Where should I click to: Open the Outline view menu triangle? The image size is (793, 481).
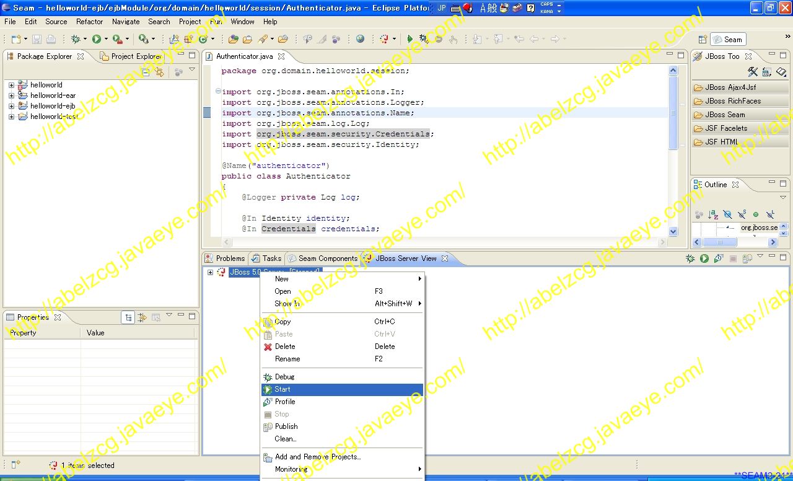tap(783, 198)
